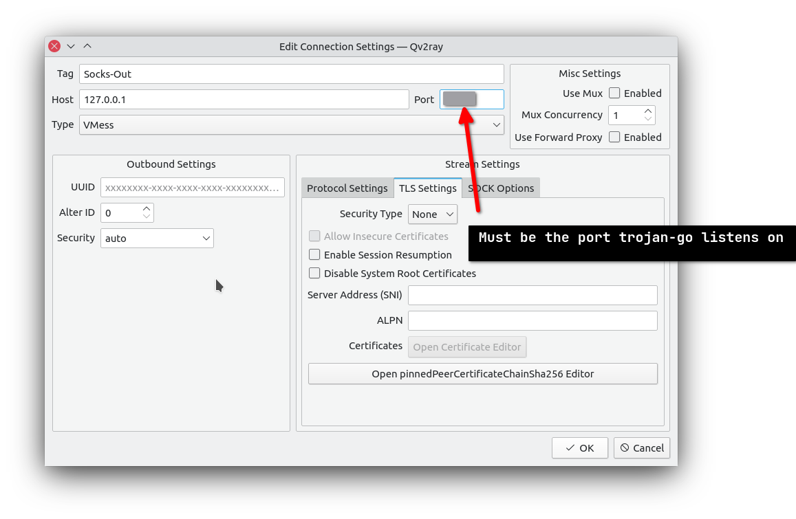This screenshot has width=796, height=519.
Task: Click the window shade-up chevron icon
Action: point(87,46)
